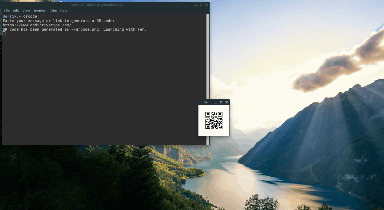The image size is (384, 210).
Task: Click the Terminal window title bar text
Action: tap(98, 5)
